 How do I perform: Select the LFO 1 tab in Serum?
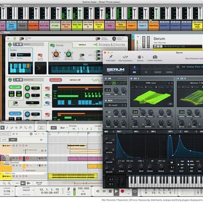pyautogui.click(x=171, y=131)
